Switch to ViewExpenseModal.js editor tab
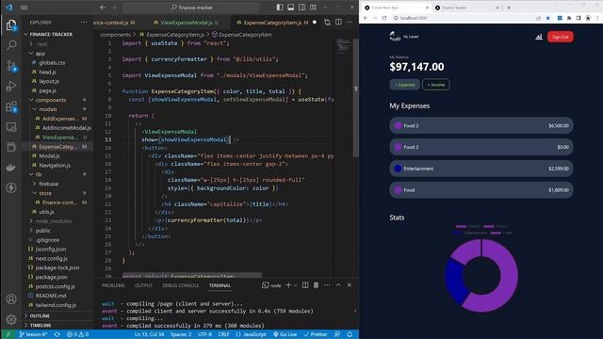 [189, 23]
